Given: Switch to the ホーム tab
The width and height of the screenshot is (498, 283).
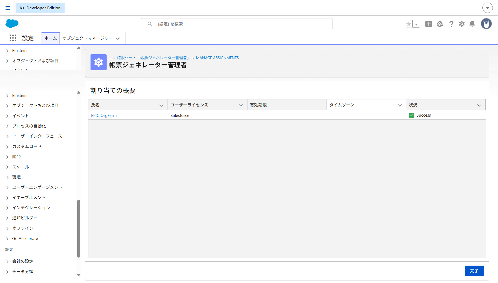Looking at the screenshot, I should pyautogui.click(x=51, y=38).
